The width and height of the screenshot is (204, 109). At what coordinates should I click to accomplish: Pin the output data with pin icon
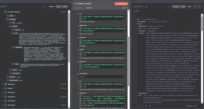point(200,7)
